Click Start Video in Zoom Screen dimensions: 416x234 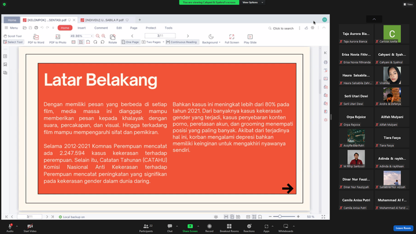tap(30, 227)
